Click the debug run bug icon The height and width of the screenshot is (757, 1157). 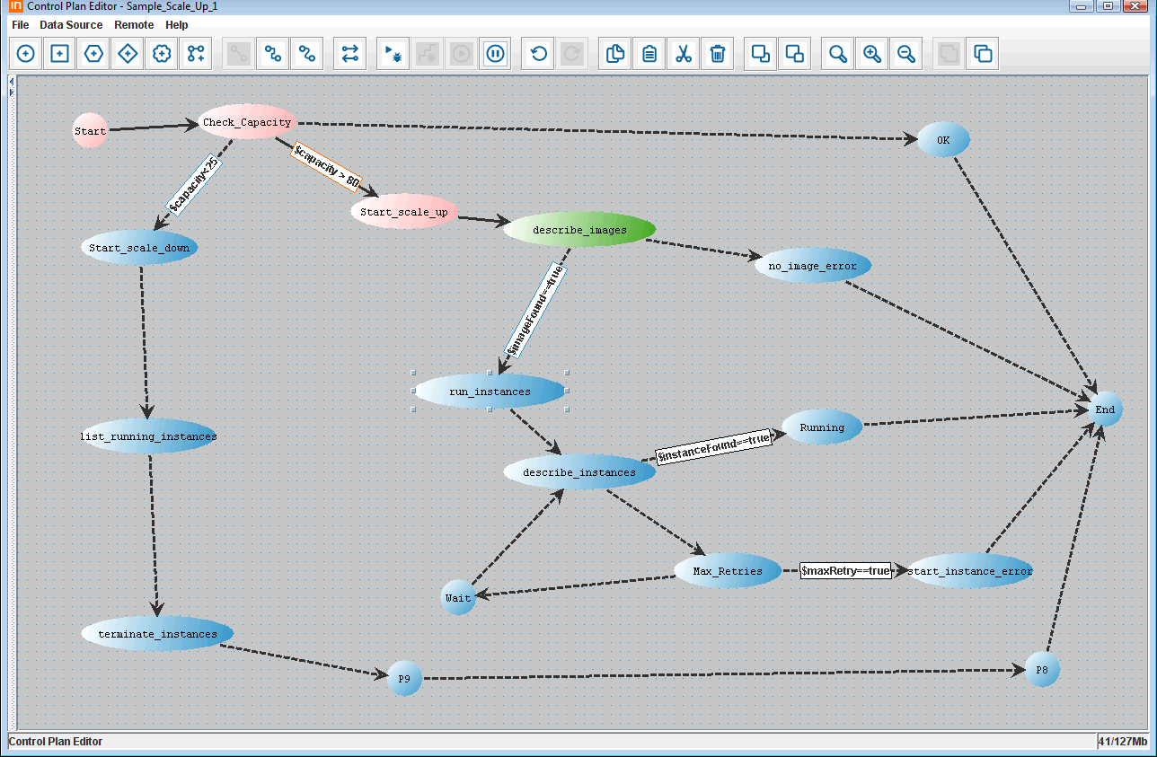click(x=393, y=54)
